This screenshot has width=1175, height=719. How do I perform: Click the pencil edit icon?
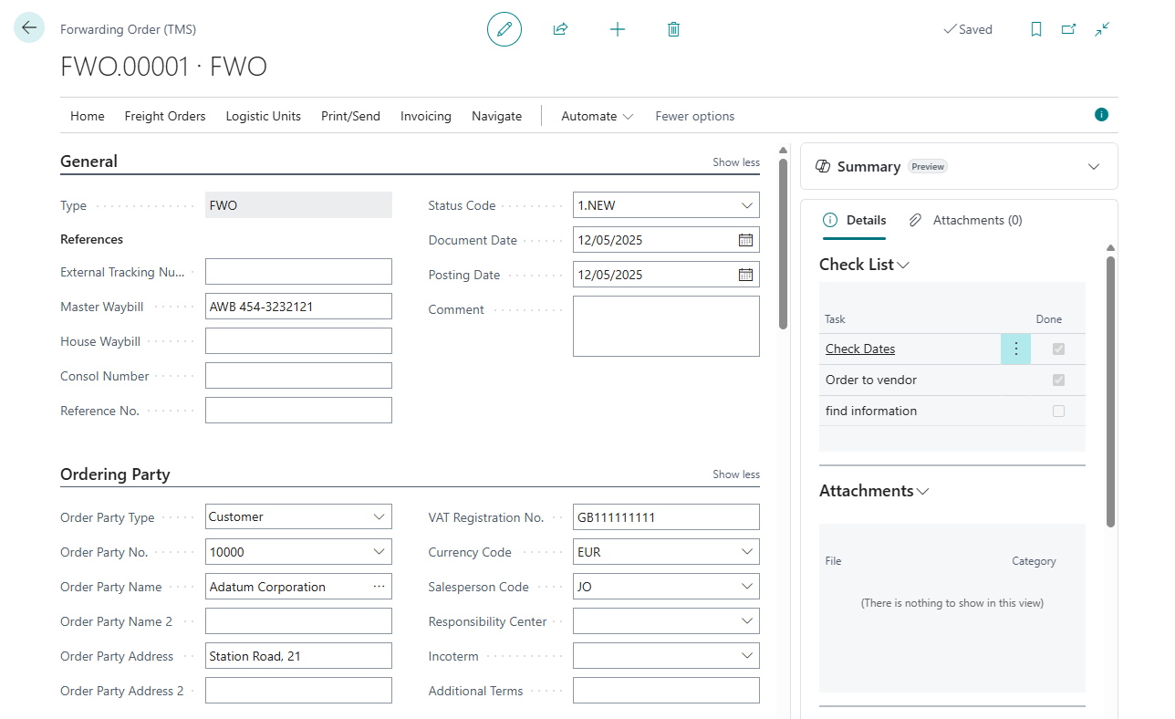point(504,29)
